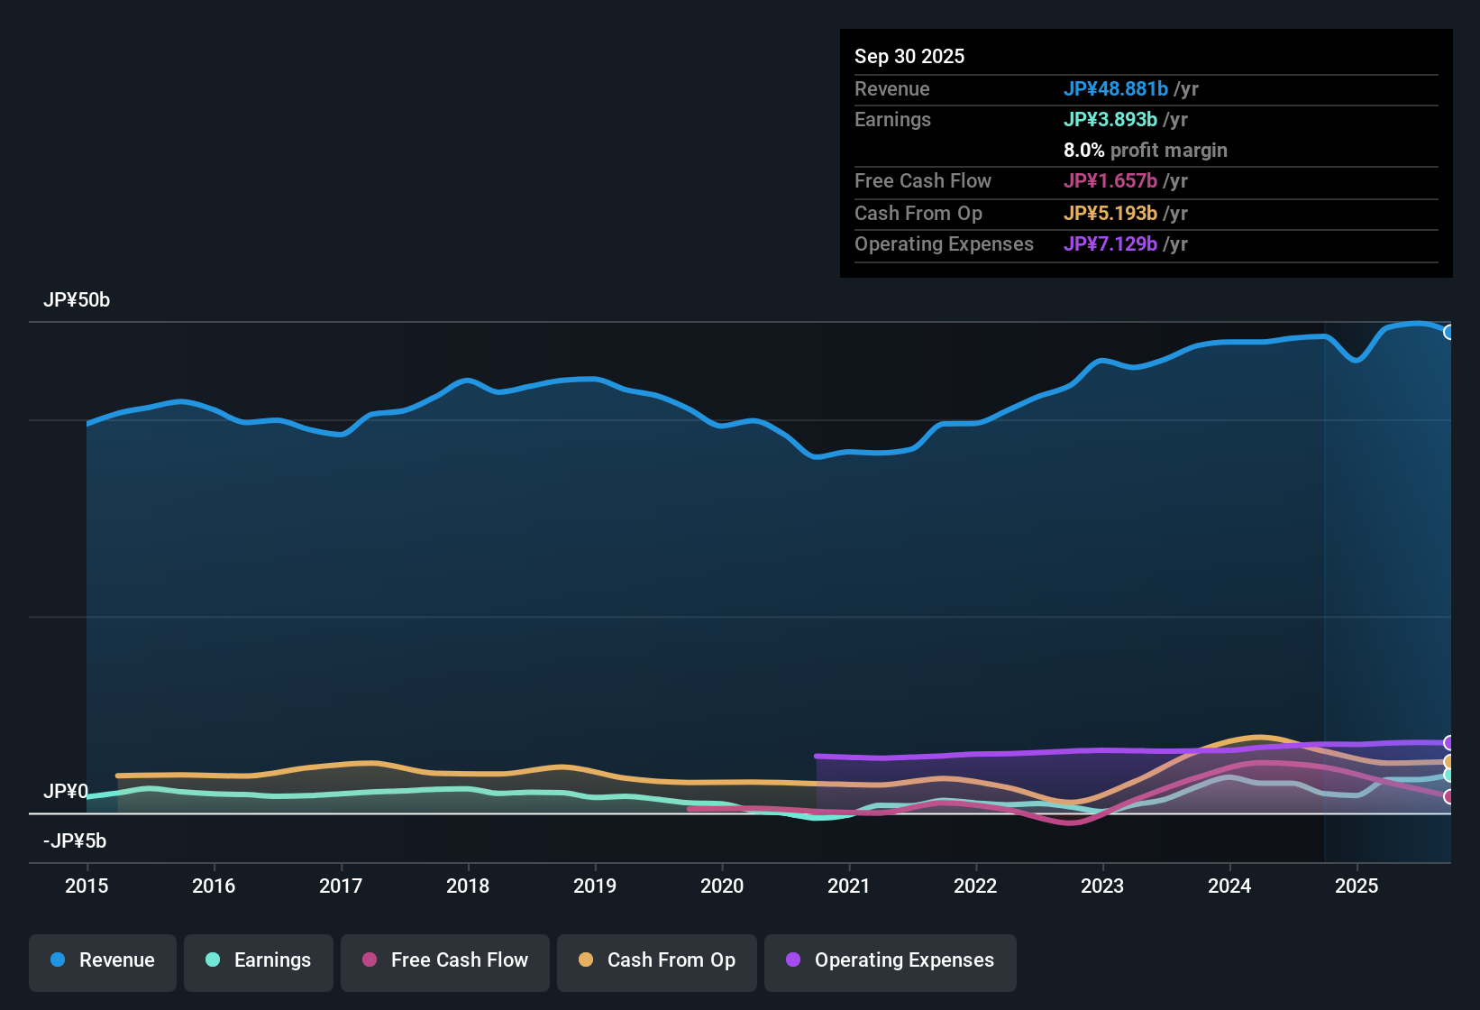The width and height of the screenshot is (1480, 1010).
Task: Click the JP¥48.881b Revenue value in tooltip
Action: coord(1117,88)
